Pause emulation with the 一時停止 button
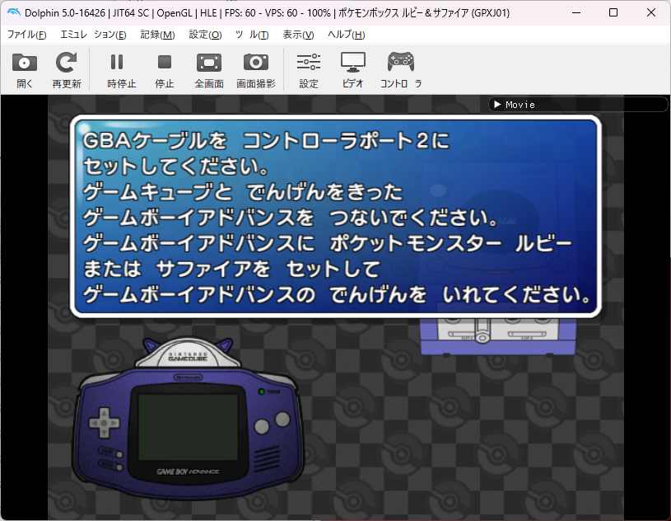Viewport: 671px width, 521px height. [121, 70]
